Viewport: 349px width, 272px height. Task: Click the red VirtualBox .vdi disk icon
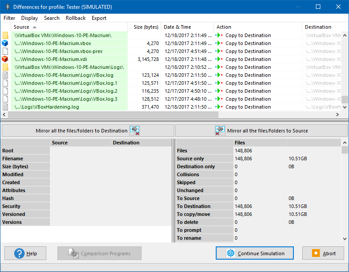(x=5, y=59)
